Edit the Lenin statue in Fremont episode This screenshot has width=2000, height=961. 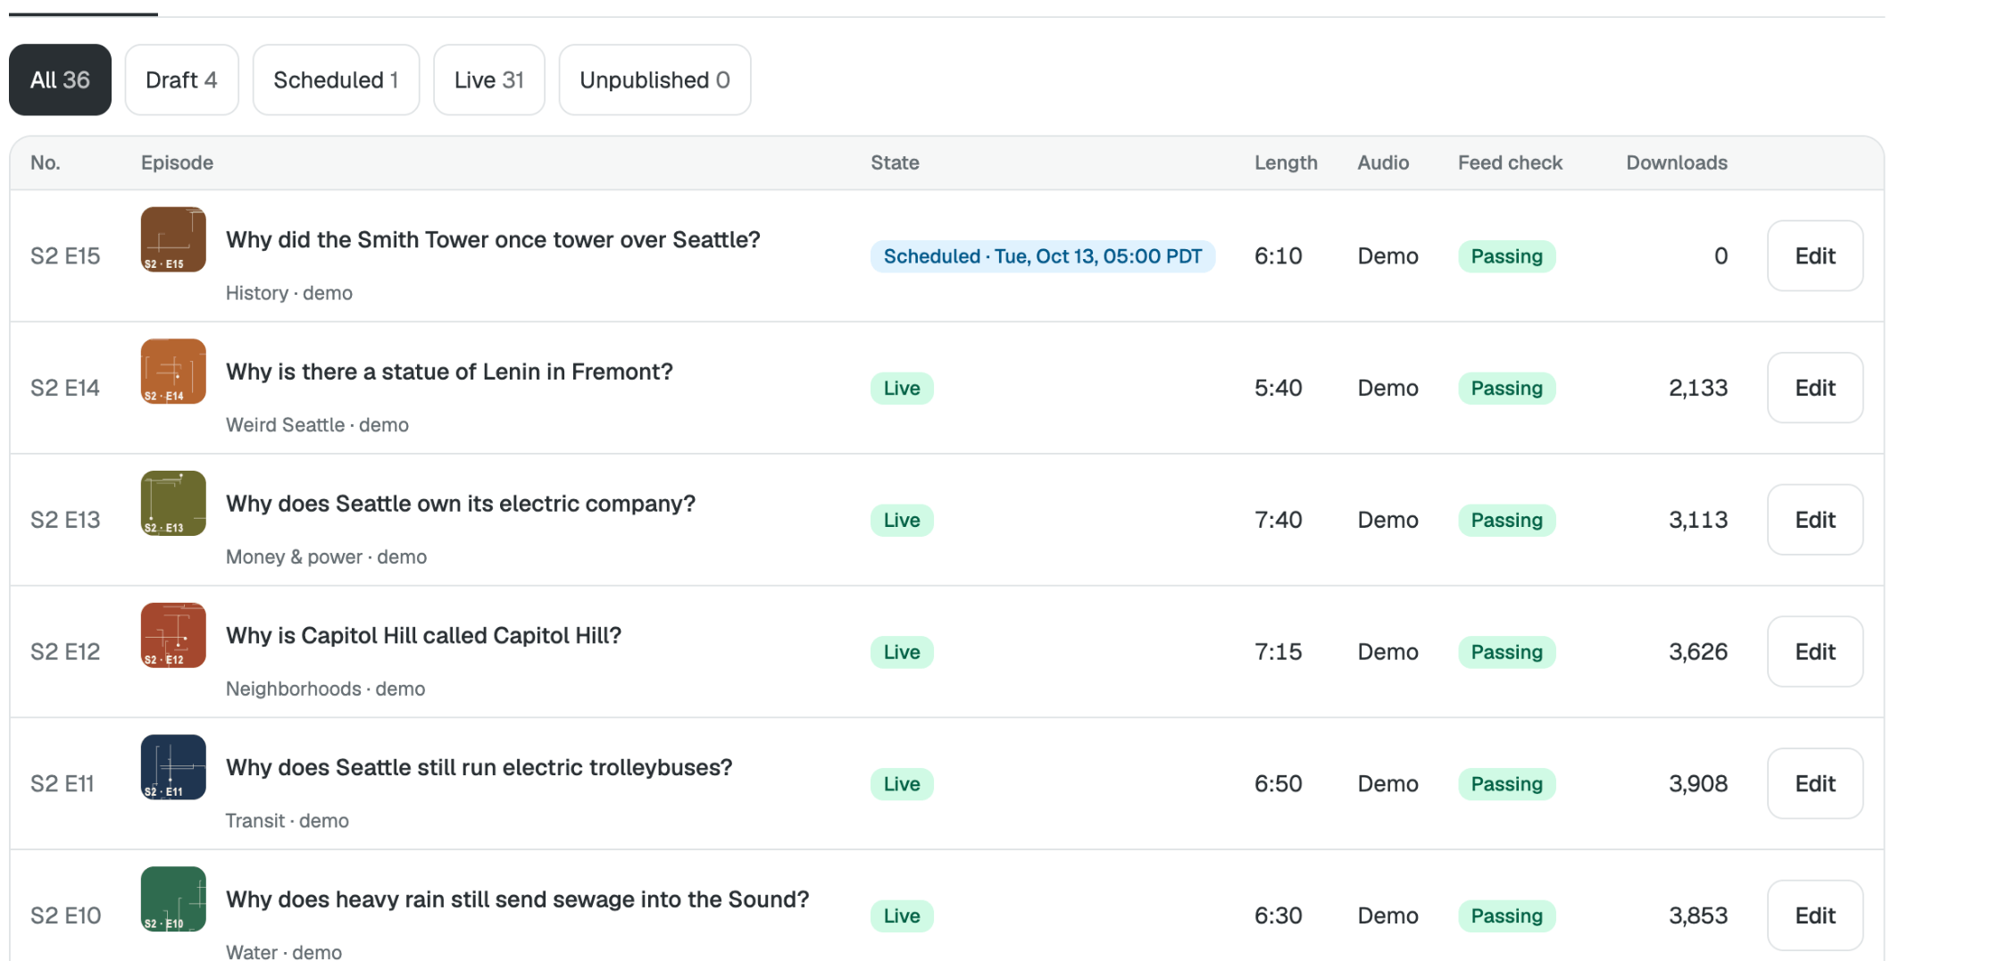point(1815,388)
